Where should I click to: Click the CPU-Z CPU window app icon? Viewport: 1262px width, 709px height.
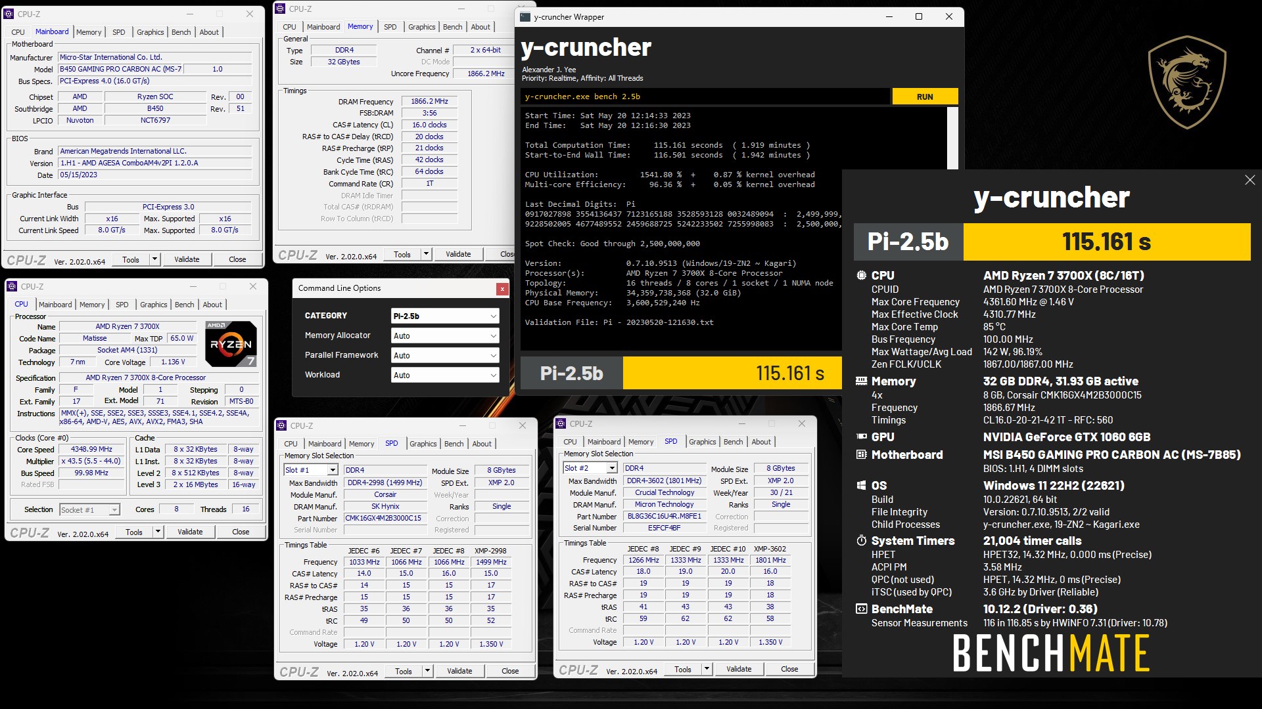pos(11,286)
